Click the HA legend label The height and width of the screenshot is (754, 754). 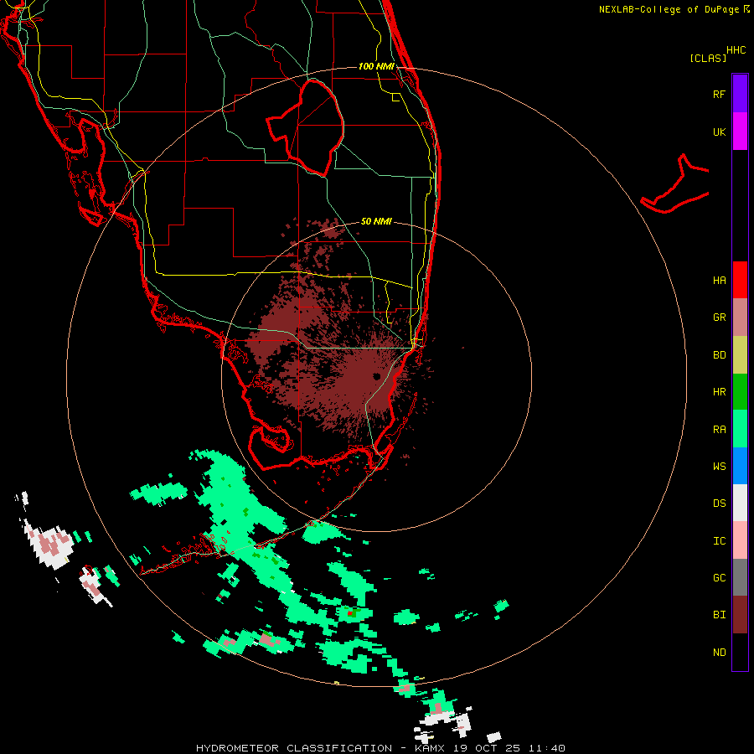point(719,281)
